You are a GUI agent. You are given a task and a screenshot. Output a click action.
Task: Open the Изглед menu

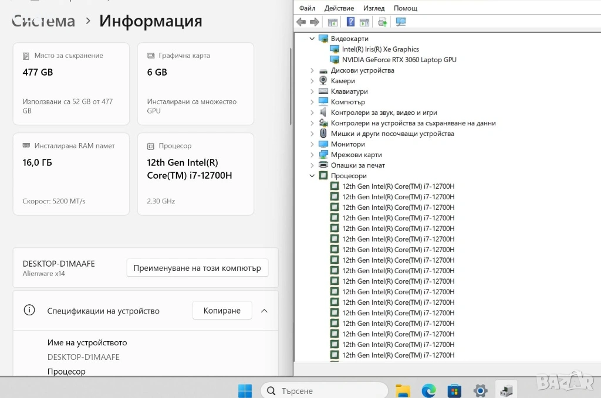point(374,8)
